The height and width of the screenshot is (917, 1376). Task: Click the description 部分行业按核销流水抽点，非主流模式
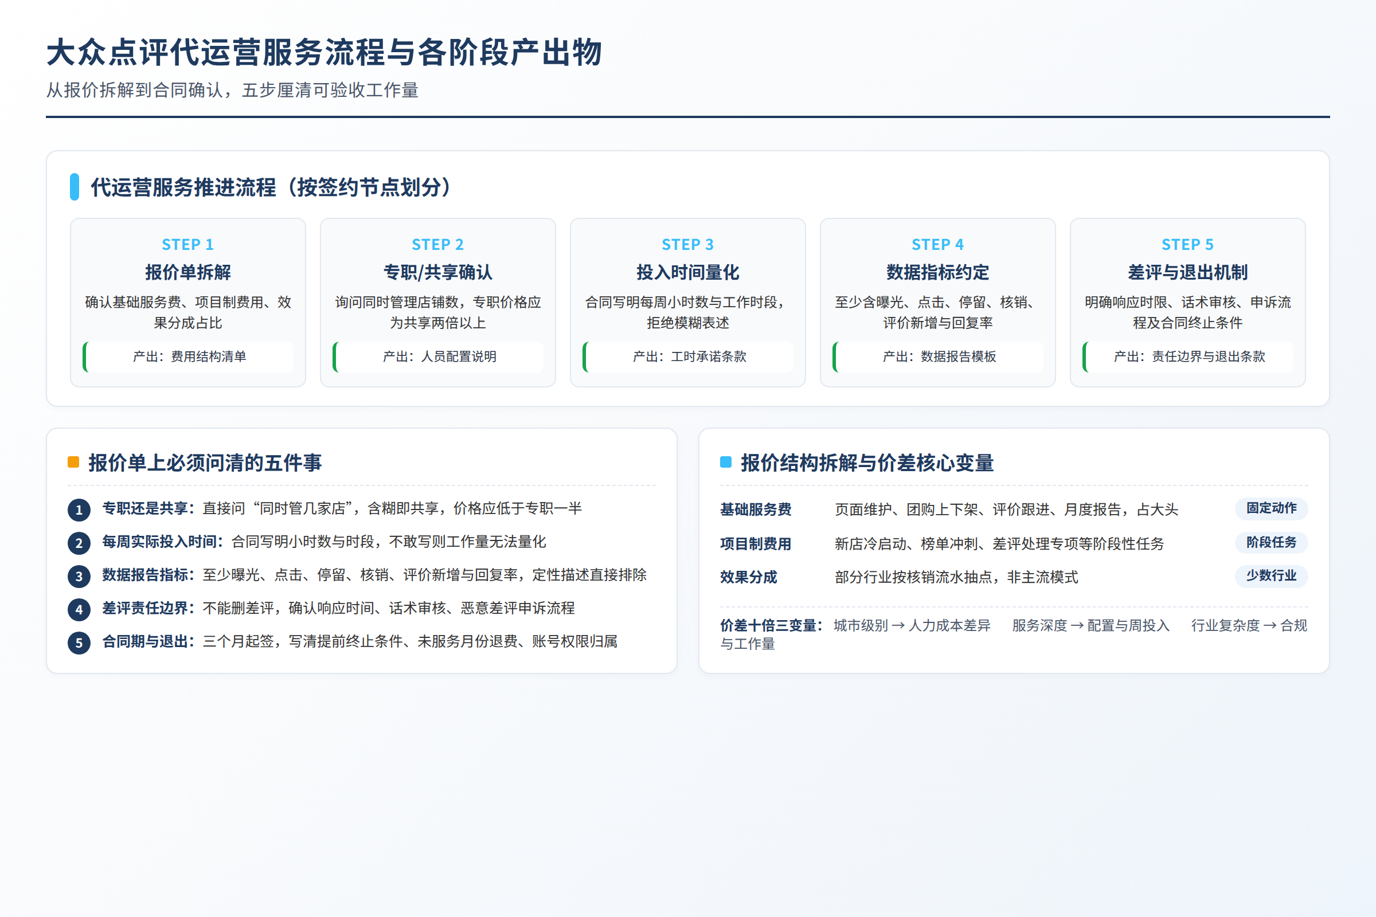point(956,577)
